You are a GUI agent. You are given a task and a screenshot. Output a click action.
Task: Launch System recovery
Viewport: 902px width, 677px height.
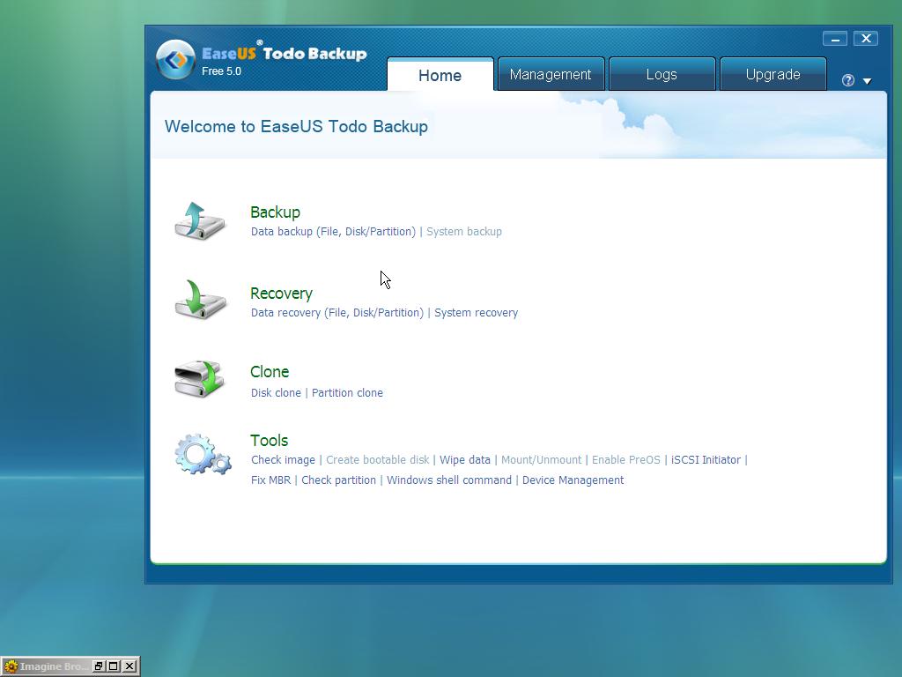click(476, 313)
